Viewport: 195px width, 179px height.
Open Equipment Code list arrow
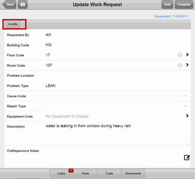tap(187, 116)
